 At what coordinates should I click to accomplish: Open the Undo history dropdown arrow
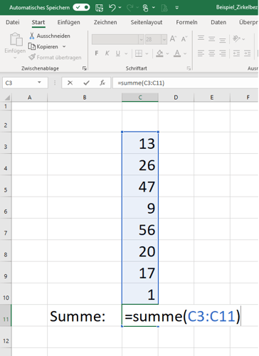tap(120, 8)
